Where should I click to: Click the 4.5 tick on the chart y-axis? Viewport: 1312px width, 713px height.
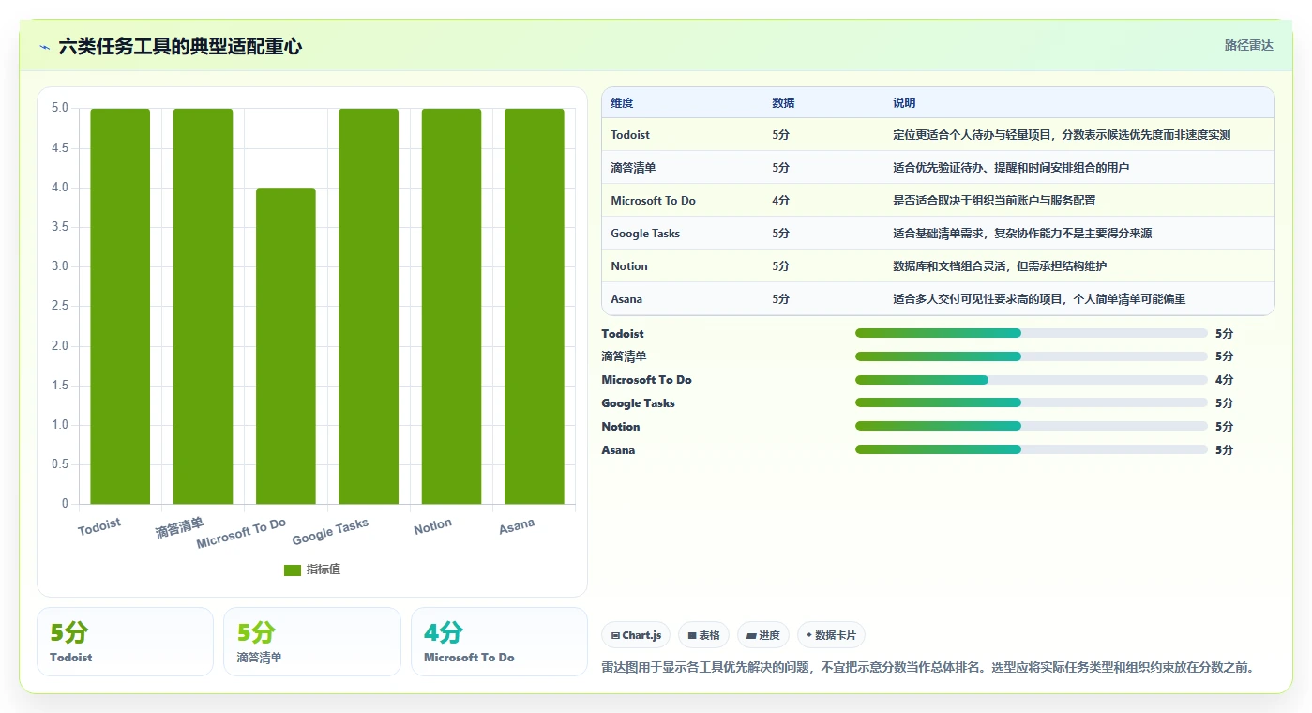(x=59, y=148)
